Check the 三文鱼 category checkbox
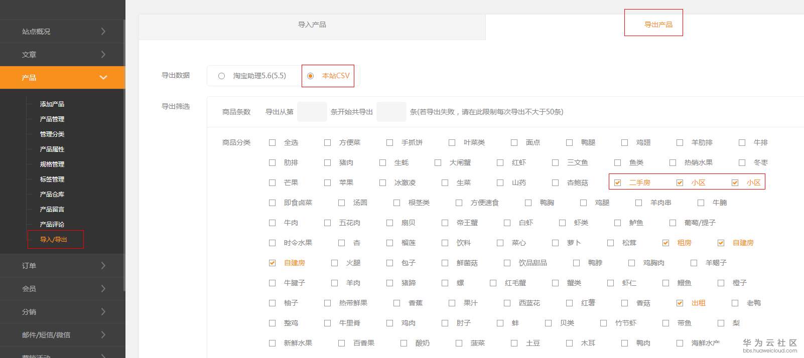This screenshot has height=358, width=804. 555,162
